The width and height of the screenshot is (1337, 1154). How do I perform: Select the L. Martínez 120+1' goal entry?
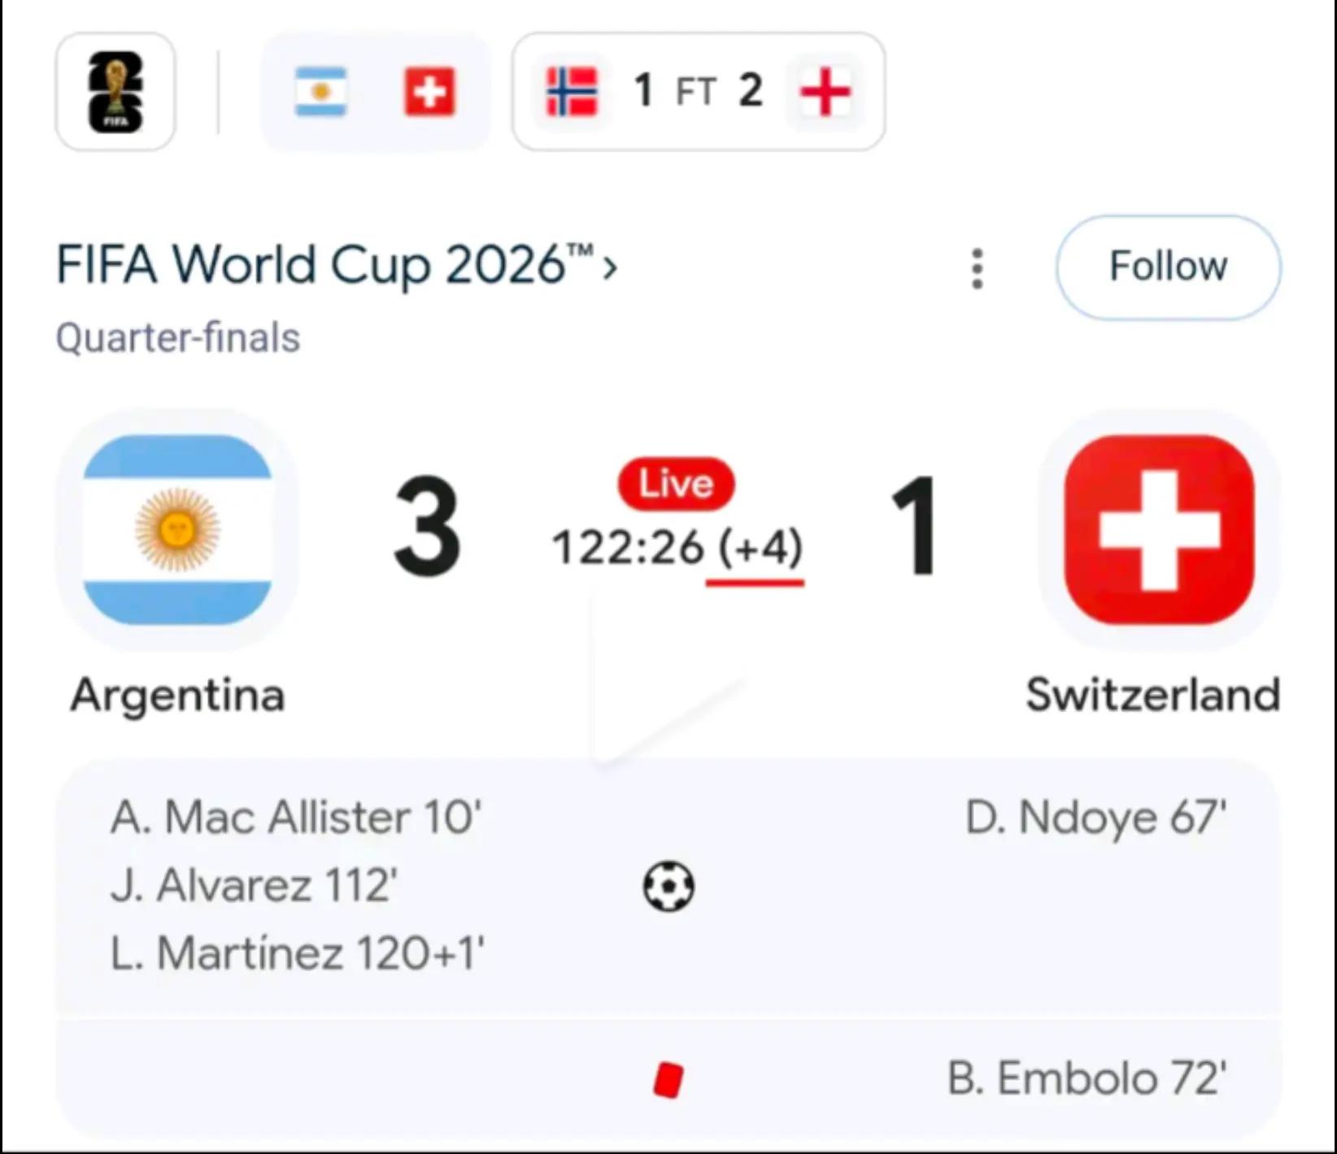click(x=297, y=953)
